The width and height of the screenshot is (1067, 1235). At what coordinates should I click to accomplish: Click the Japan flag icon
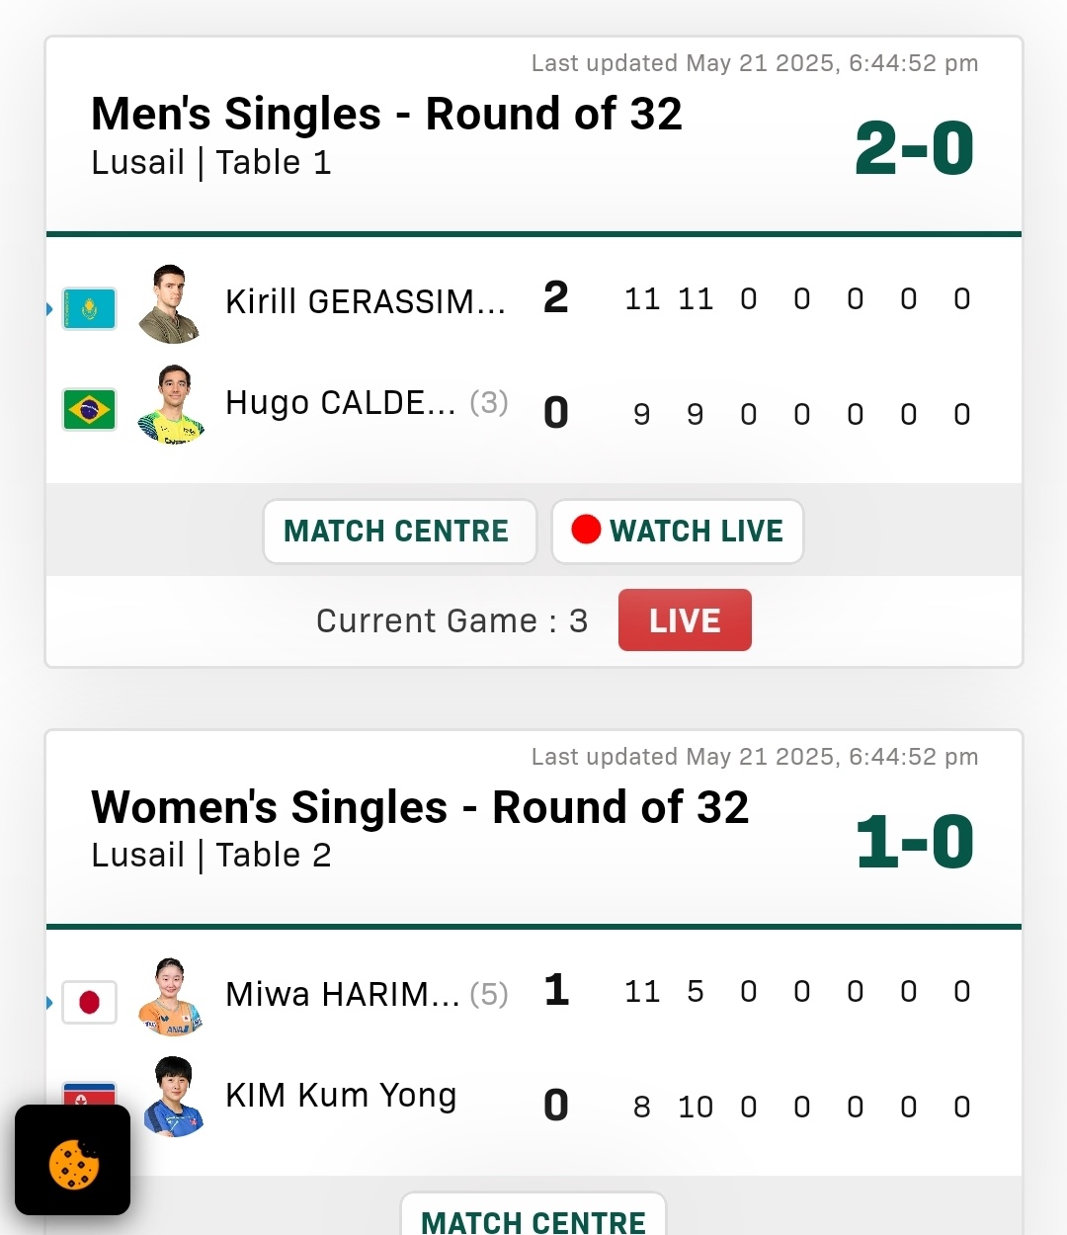[x=89, y=1002]
